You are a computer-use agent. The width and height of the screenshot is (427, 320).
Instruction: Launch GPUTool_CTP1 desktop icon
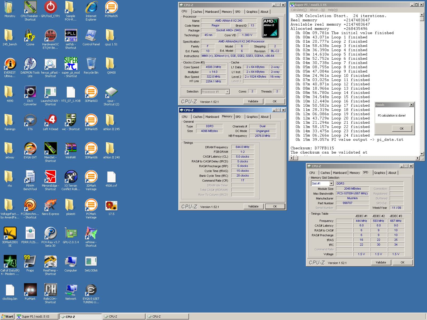(50, 7)
